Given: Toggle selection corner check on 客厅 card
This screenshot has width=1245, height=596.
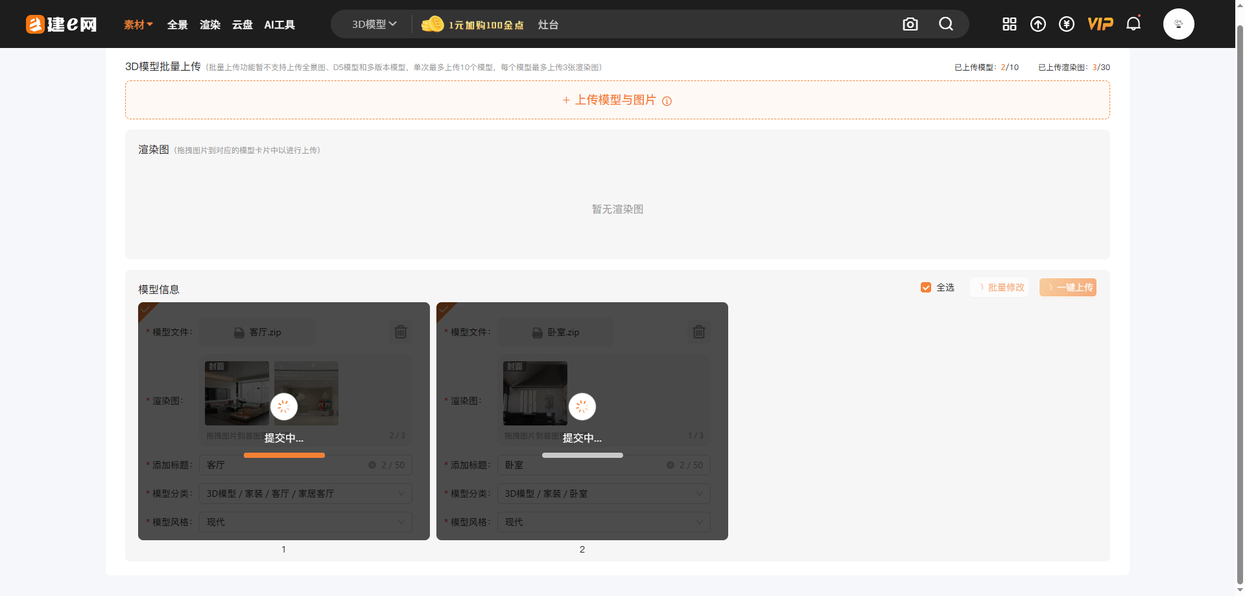Looking at the screenshot, I should pos(146,309).
